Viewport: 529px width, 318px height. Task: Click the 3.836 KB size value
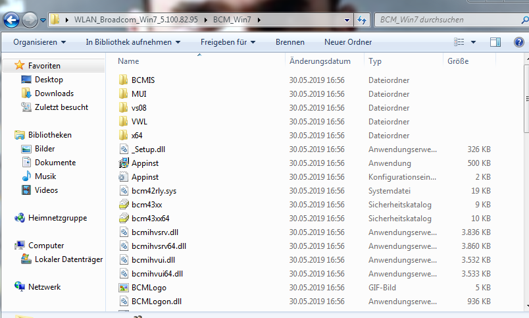click(x=476, y=232)
